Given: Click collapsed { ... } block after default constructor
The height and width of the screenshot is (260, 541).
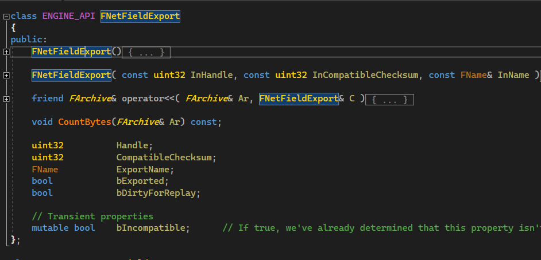Looking at the screenshot, I should [146, 52].
